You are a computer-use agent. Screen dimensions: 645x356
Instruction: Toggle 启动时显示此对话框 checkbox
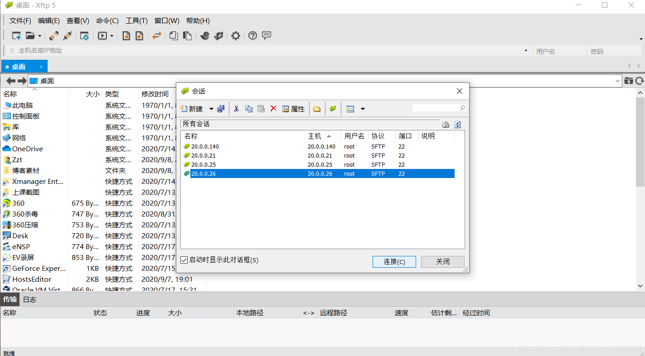click(x=184, y=260)
